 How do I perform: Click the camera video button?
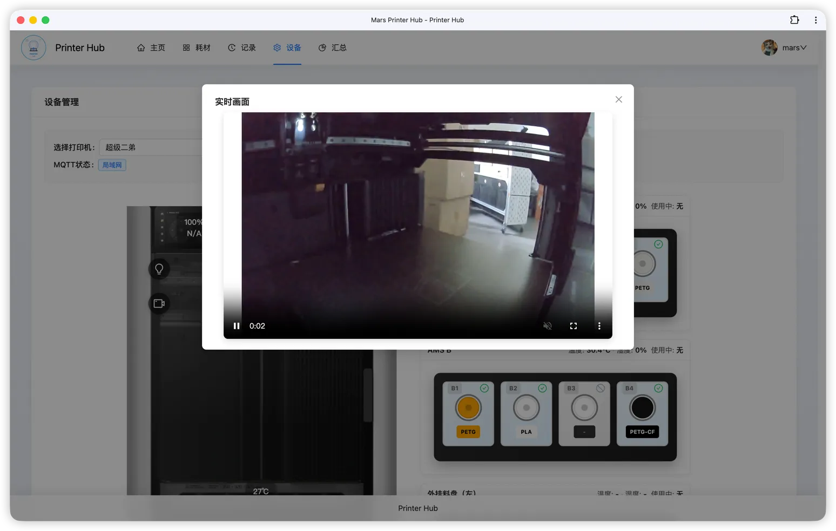[159, 303]
